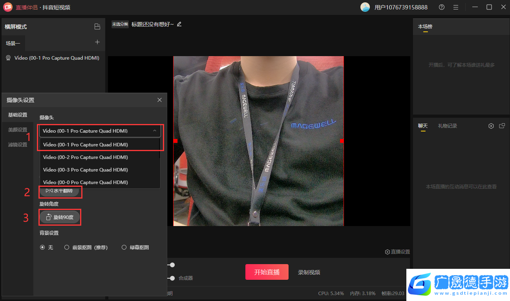The width and height of the screenshot is (510, 301).
Task: Edit the stream title with pencil icon
Action: pyautogui.click(x=179, y=24)
